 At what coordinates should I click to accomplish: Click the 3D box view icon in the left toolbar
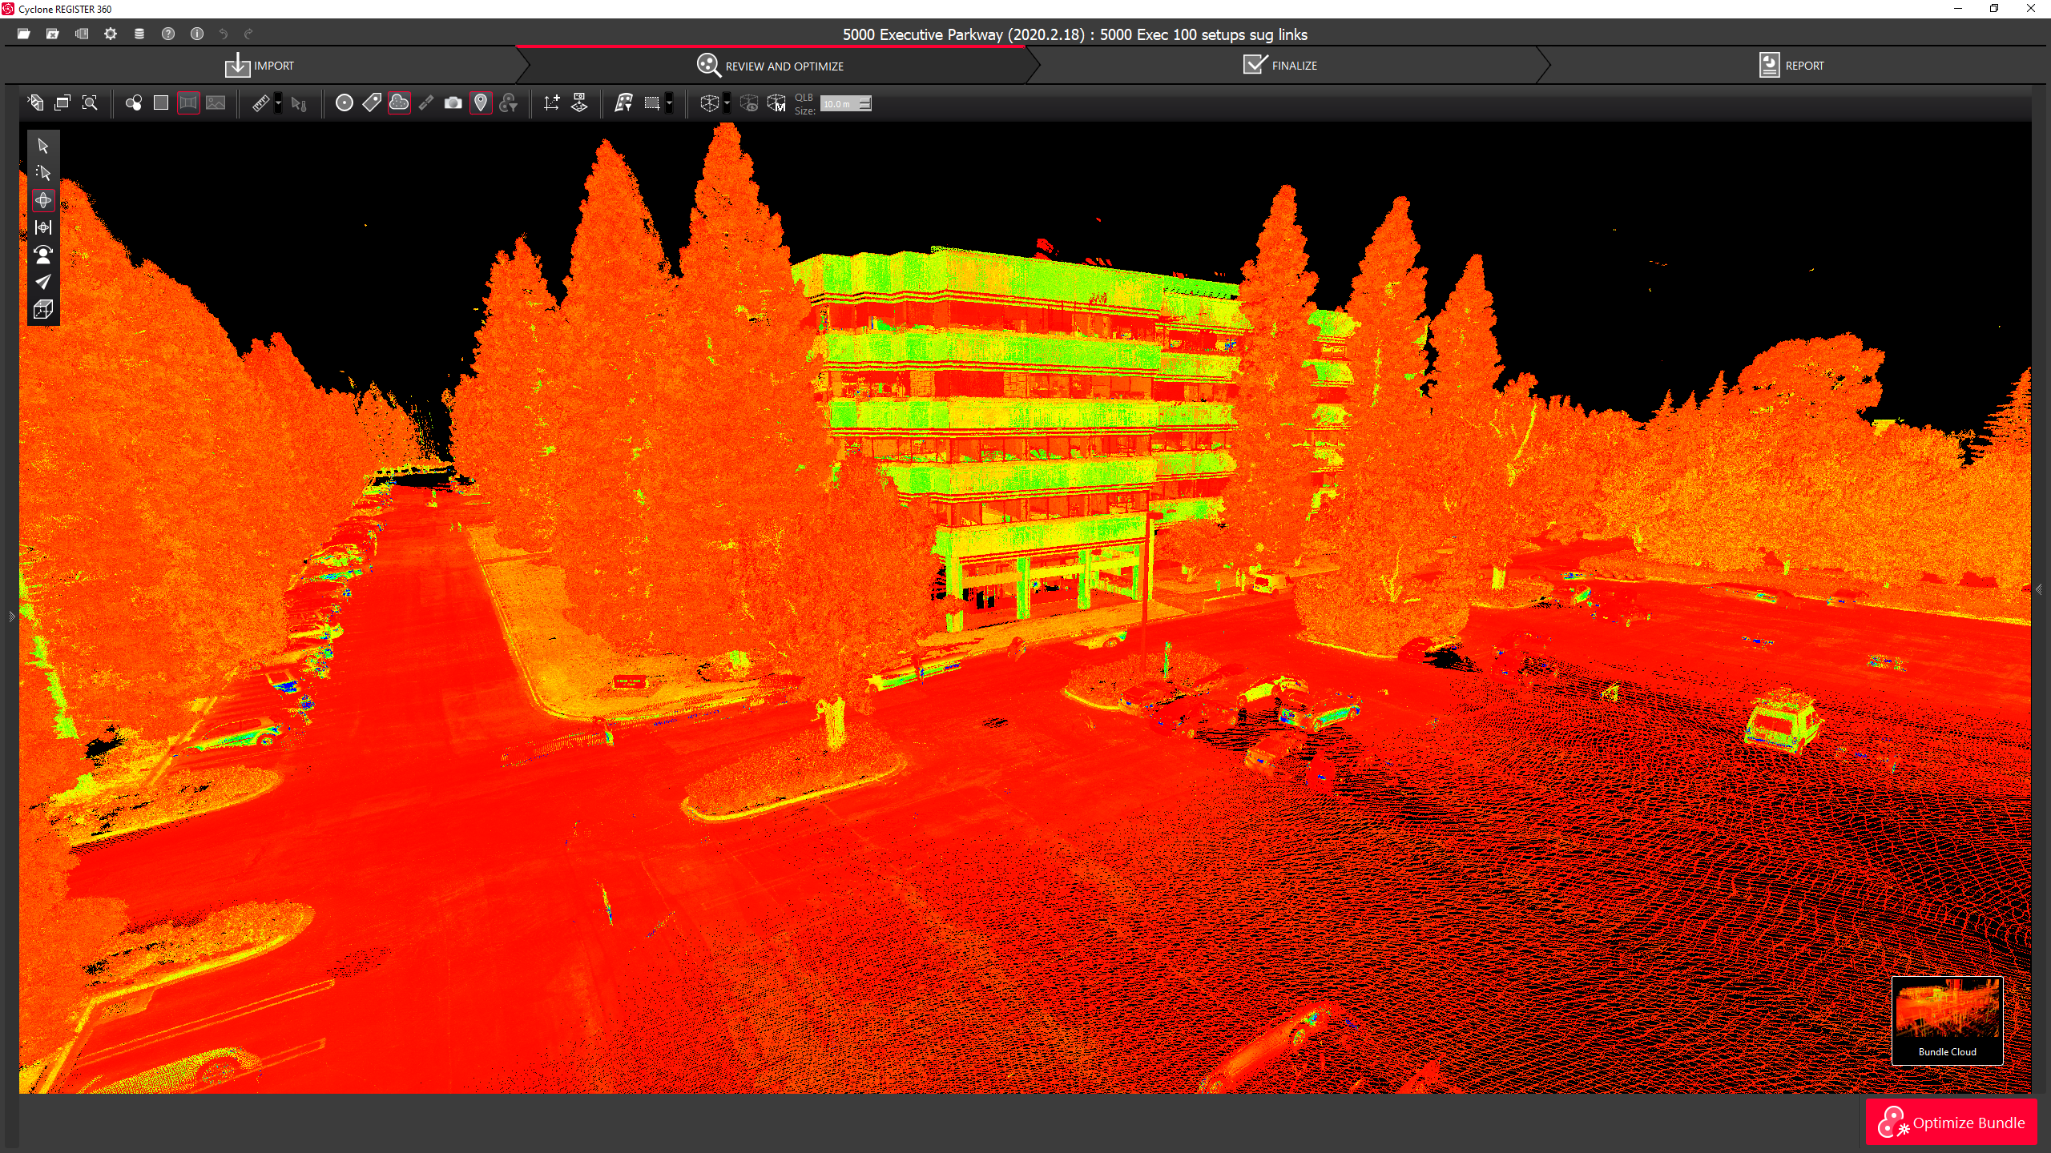[43, 309]
